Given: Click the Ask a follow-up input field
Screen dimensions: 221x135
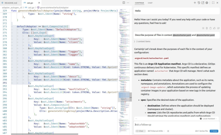Looking at the screenshot, I should (x=176, y=125).
